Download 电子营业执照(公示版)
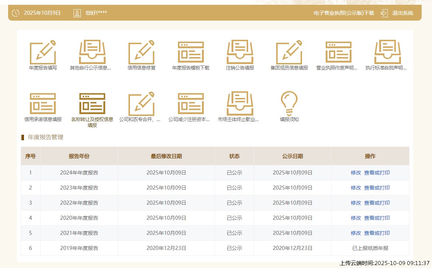 click(343, 13)
